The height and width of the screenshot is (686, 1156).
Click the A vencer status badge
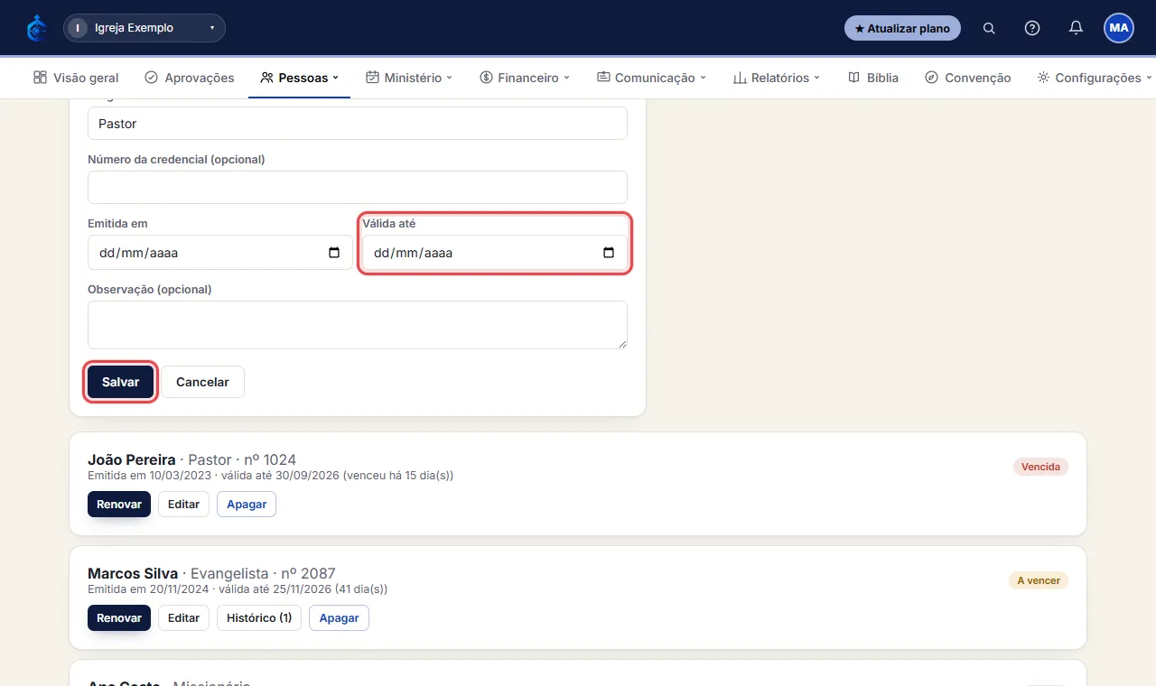coord(1039,580)
